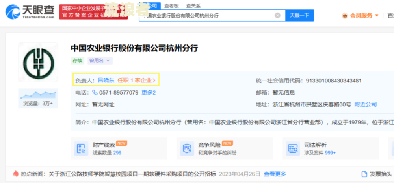Click the views trend chart

pyautogui.click(x=38, y=94)
